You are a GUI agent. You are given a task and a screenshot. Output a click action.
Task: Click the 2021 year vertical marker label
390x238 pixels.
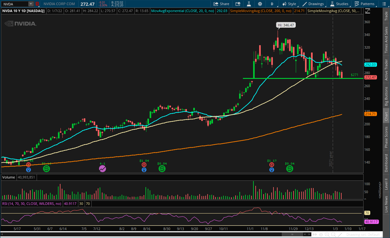pyautogui.click(x=331, y=159)
